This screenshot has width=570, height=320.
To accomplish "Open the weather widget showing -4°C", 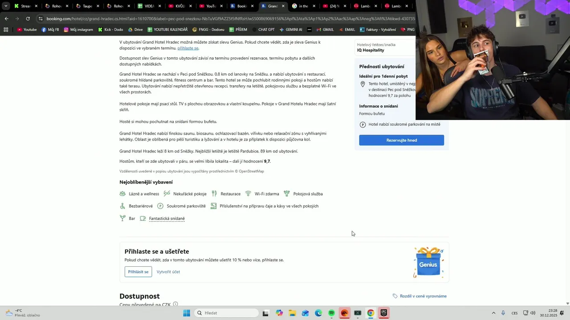I will (x=22, y=313).
